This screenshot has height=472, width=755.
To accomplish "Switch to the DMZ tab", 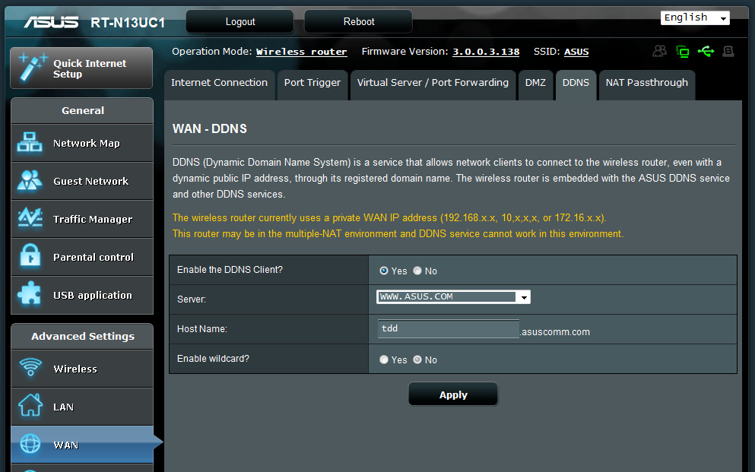I will (x=535, y=85).
